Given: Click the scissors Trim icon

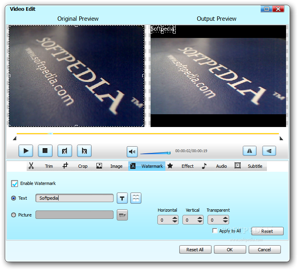Looking at the screenshot, I should click(x=31, y=166).
